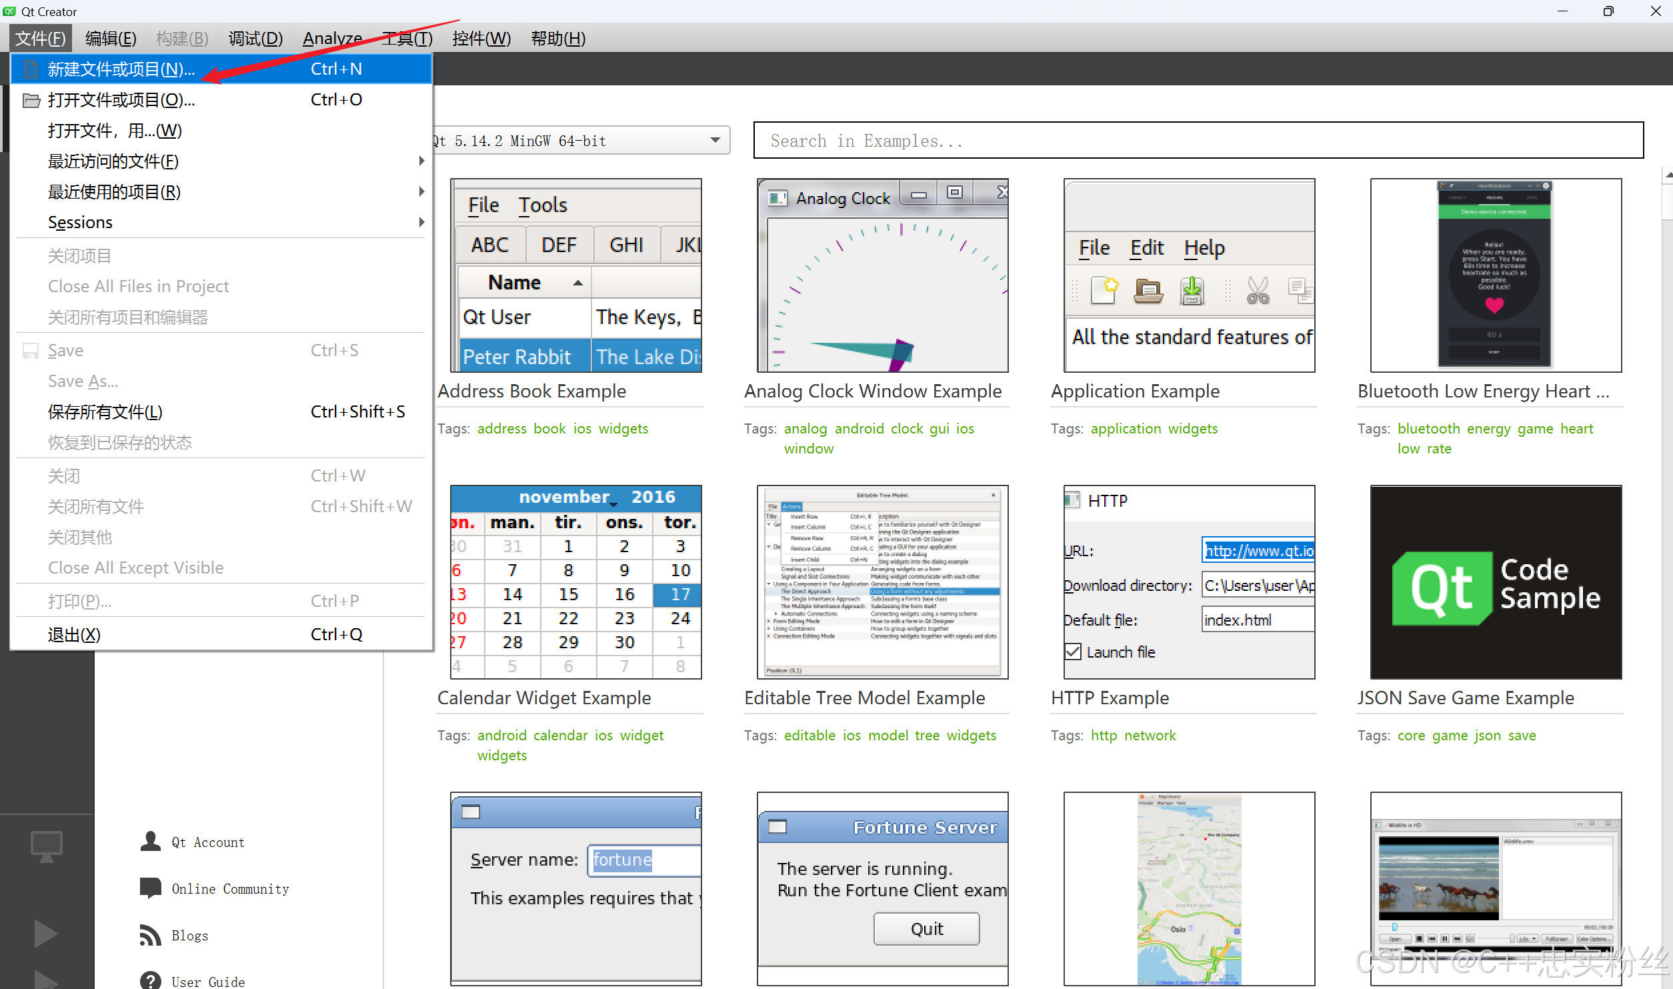Click the 'bluetooth' tag link
The image size is (1673, 989).
coord(1429,429)
